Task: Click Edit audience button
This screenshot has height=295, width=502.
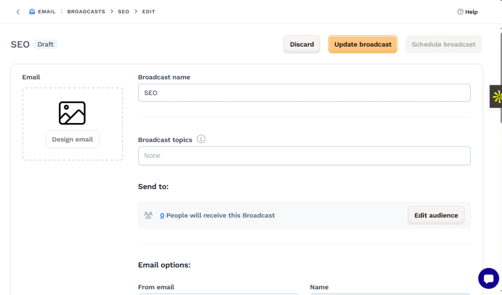Action: point(436,215)
